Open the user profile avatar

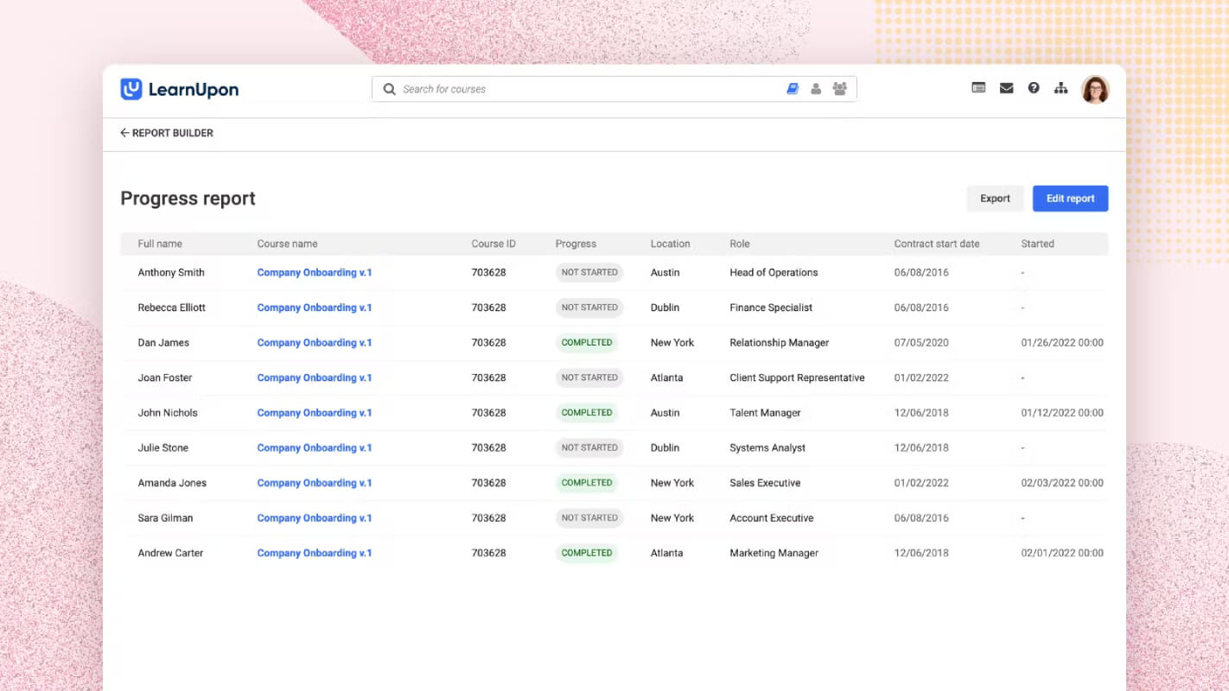point(1095,89)
